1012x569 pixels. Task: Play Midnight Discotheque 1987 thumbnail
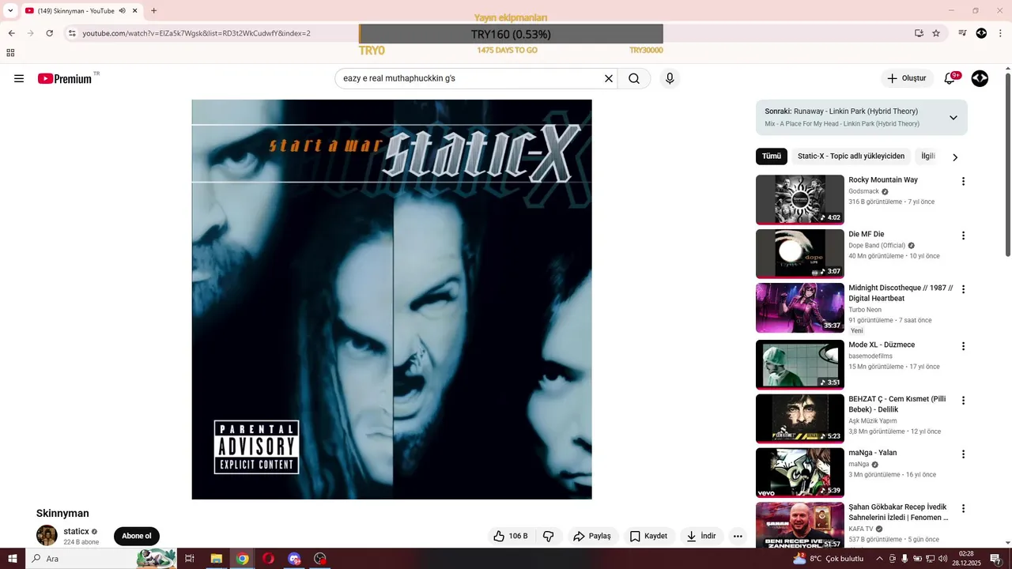(x=800, y=307)
